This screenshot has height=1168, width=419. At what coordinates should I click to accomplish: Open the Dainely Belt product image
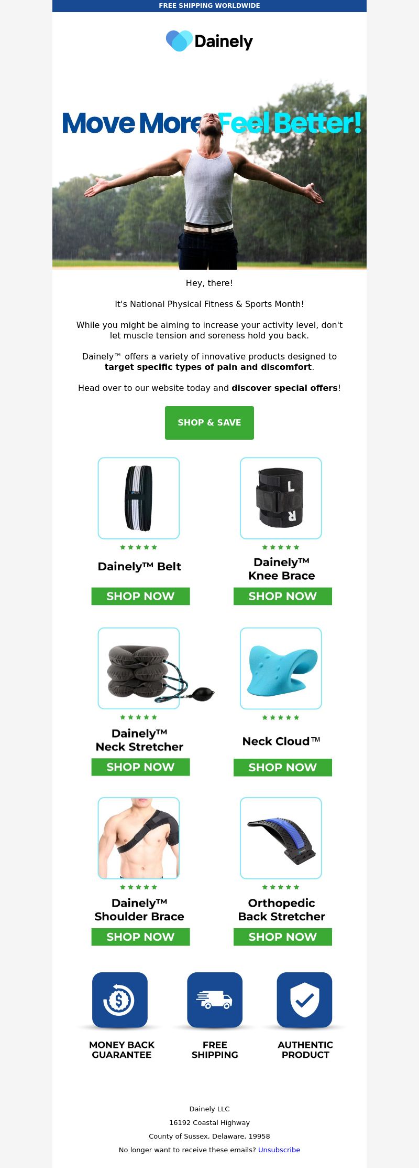pyautogui.click(x=139, y=498)
